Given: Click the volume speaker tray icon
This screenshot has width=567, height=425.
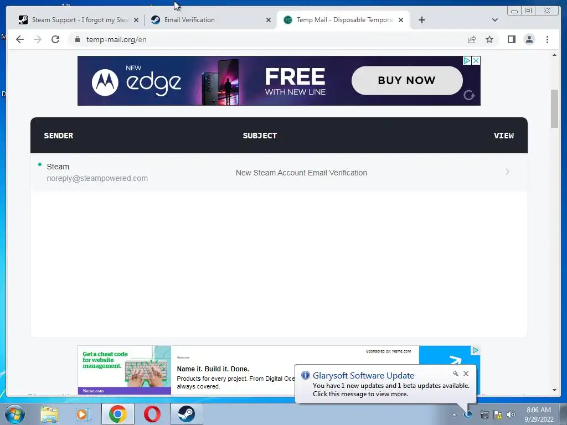Looking at the screenshot, I should 511,414.
